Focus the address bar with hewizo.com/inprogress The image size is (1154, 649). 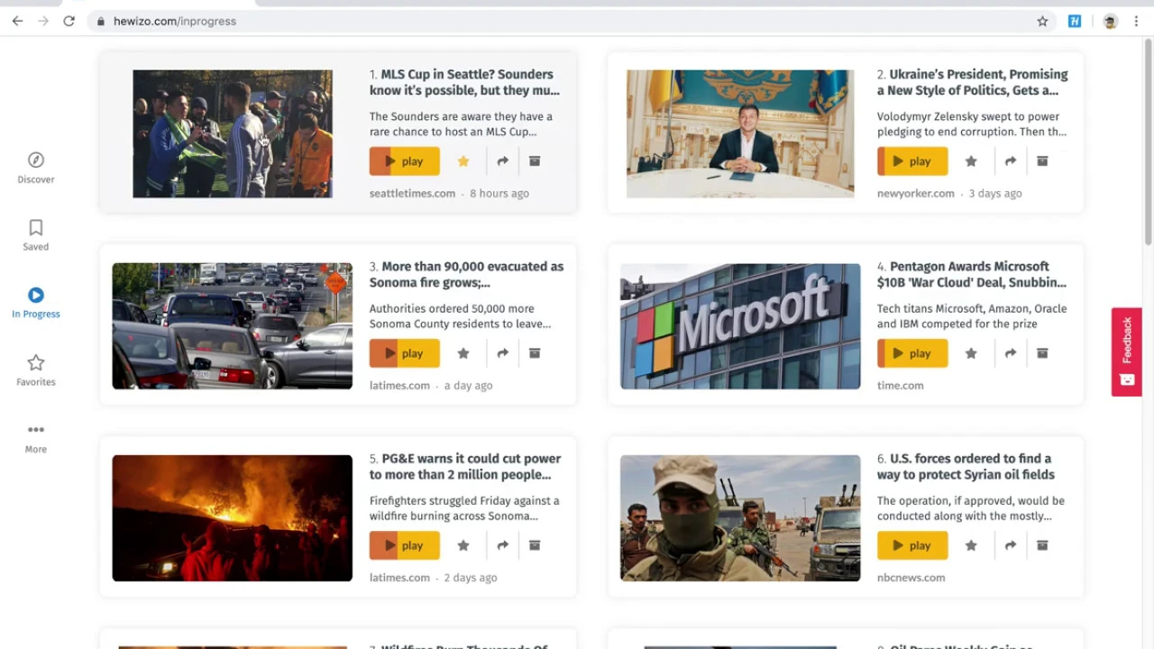[572, 21]
